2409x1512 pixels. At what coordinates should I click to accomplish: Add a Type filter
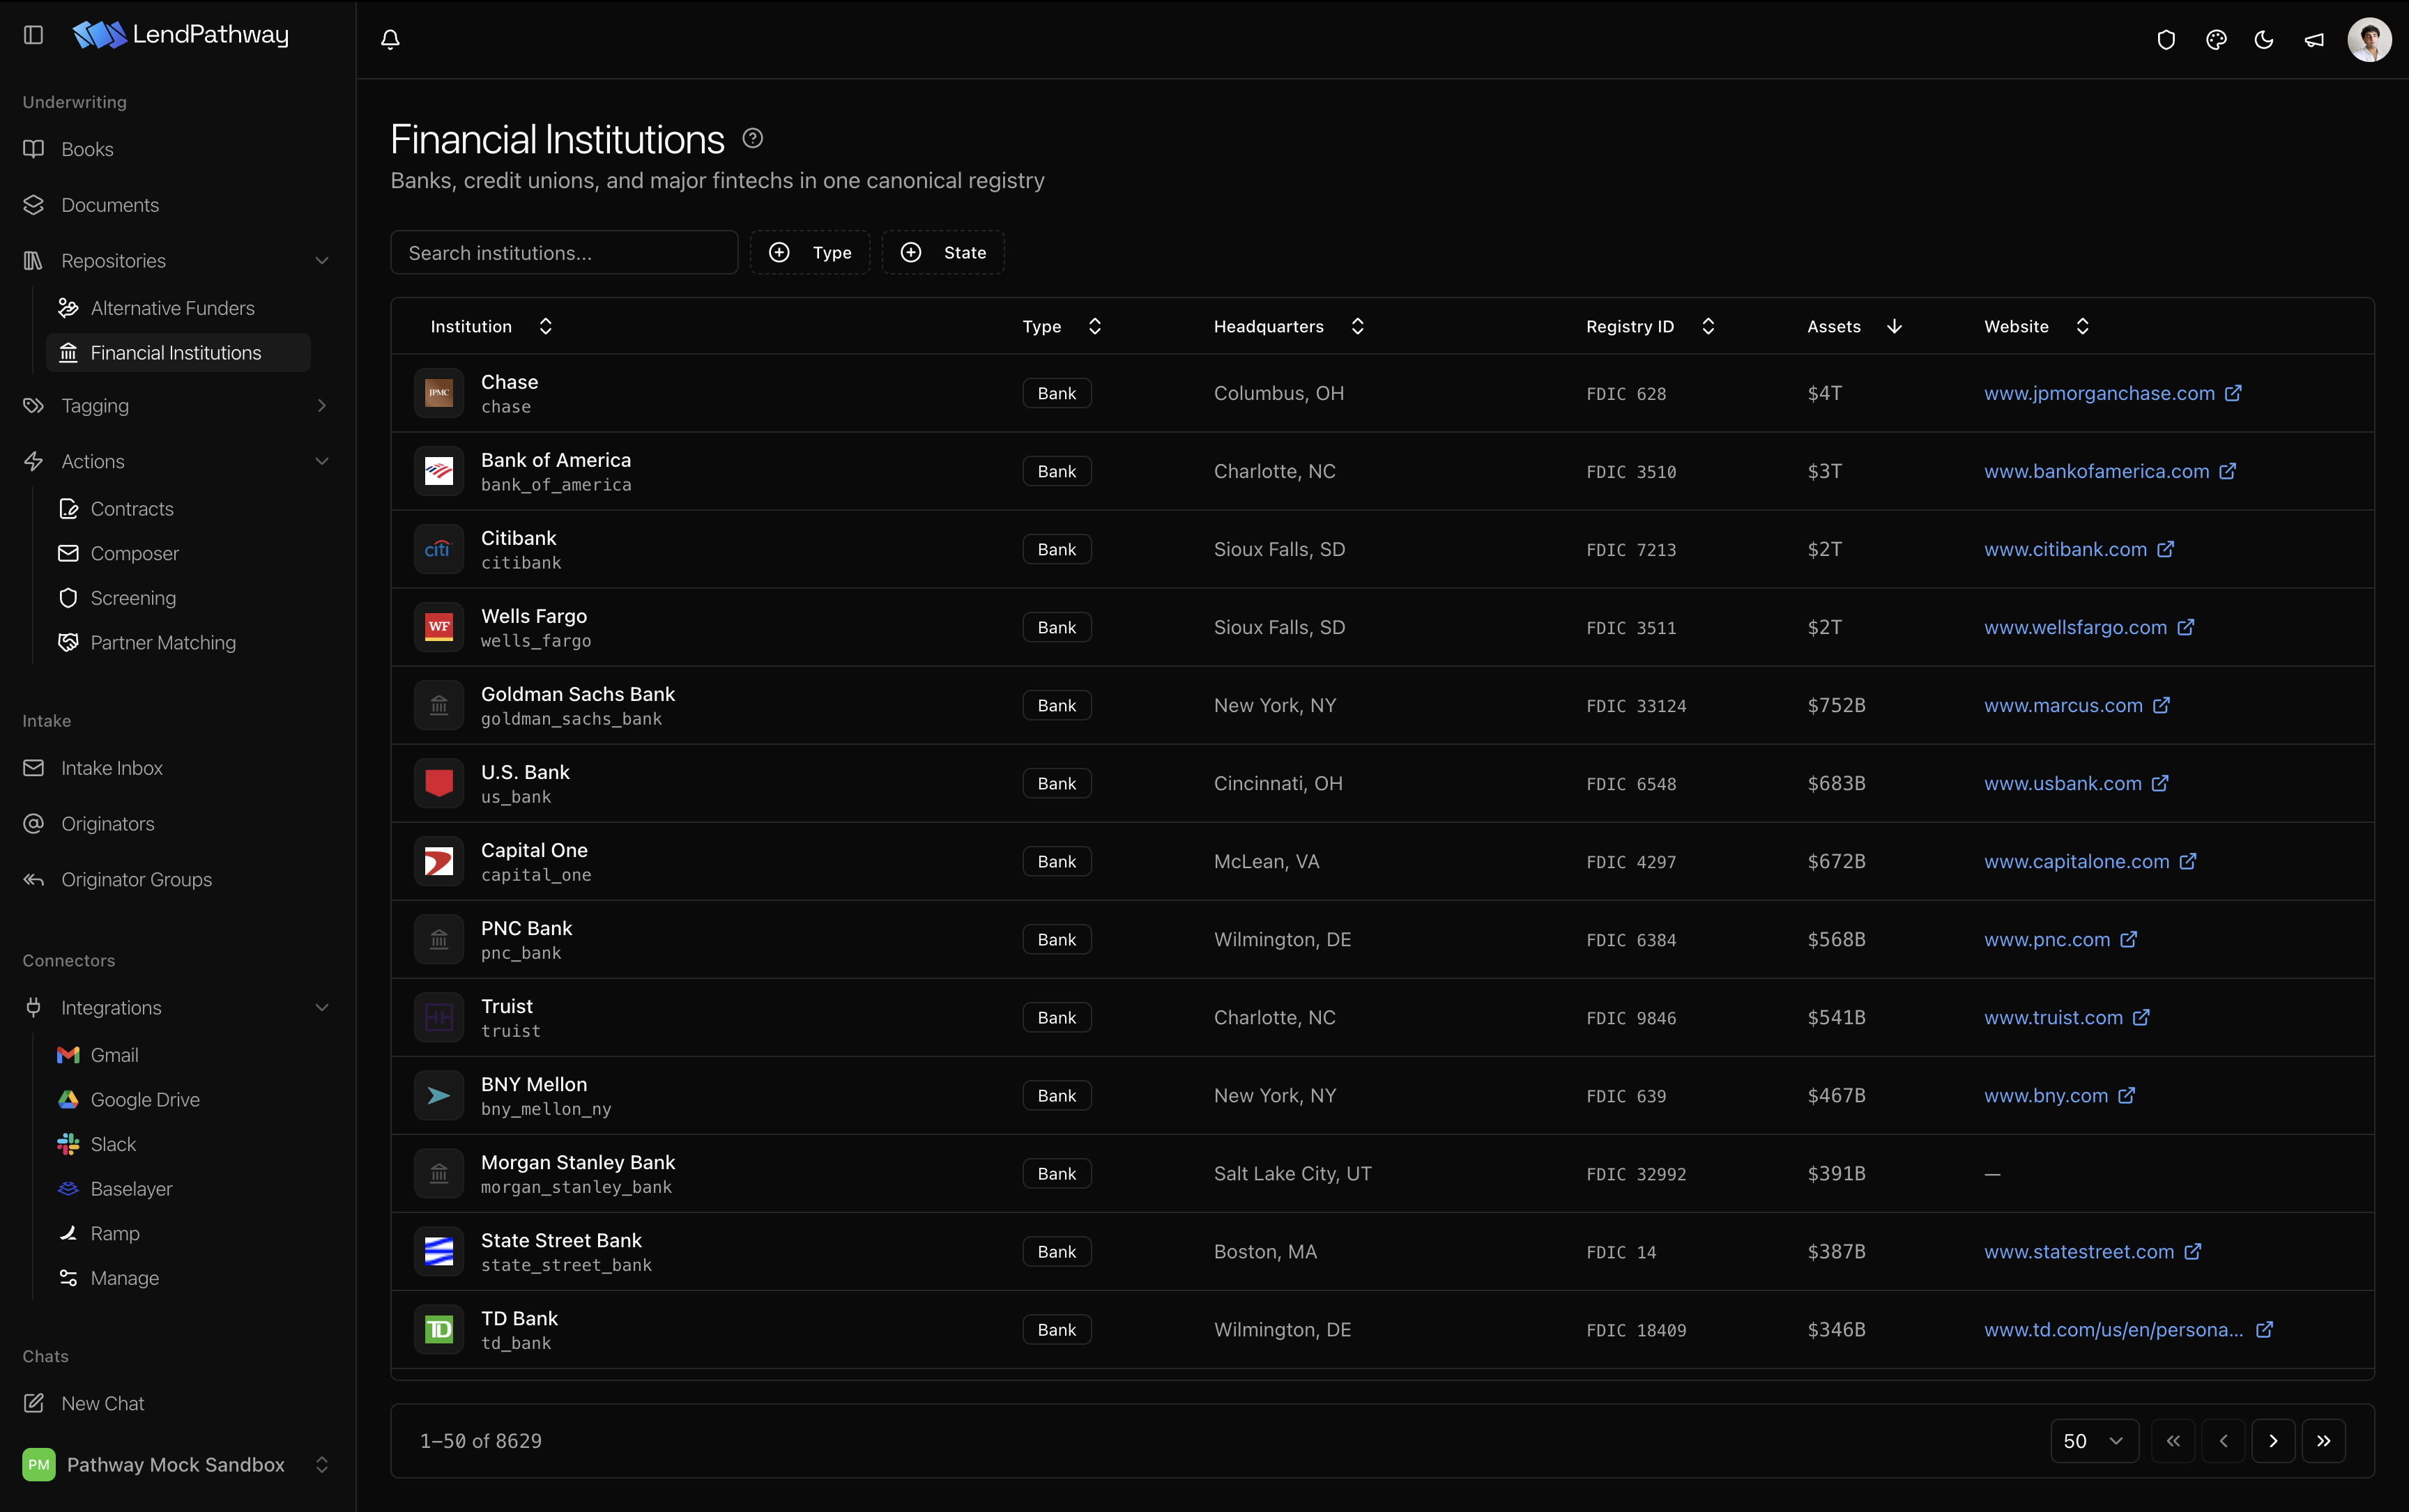809,252
